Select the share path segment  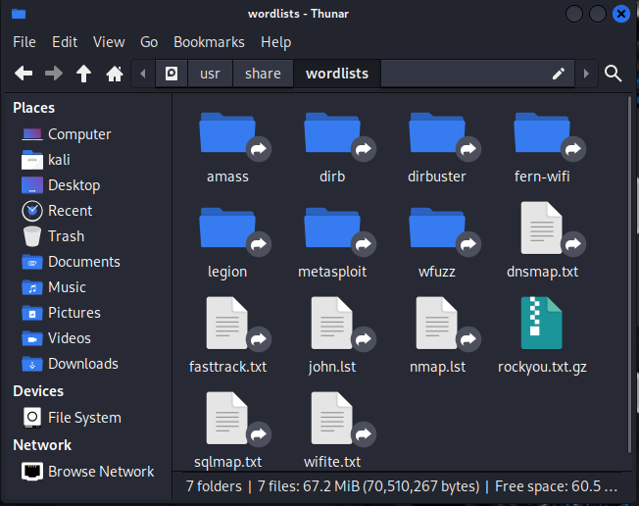coord(263,74)
